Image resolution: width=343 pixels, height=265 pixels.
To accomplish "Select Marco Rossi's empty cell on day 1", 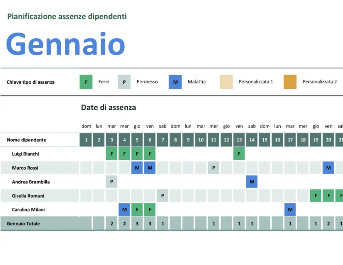I will (x=86, y=168).
